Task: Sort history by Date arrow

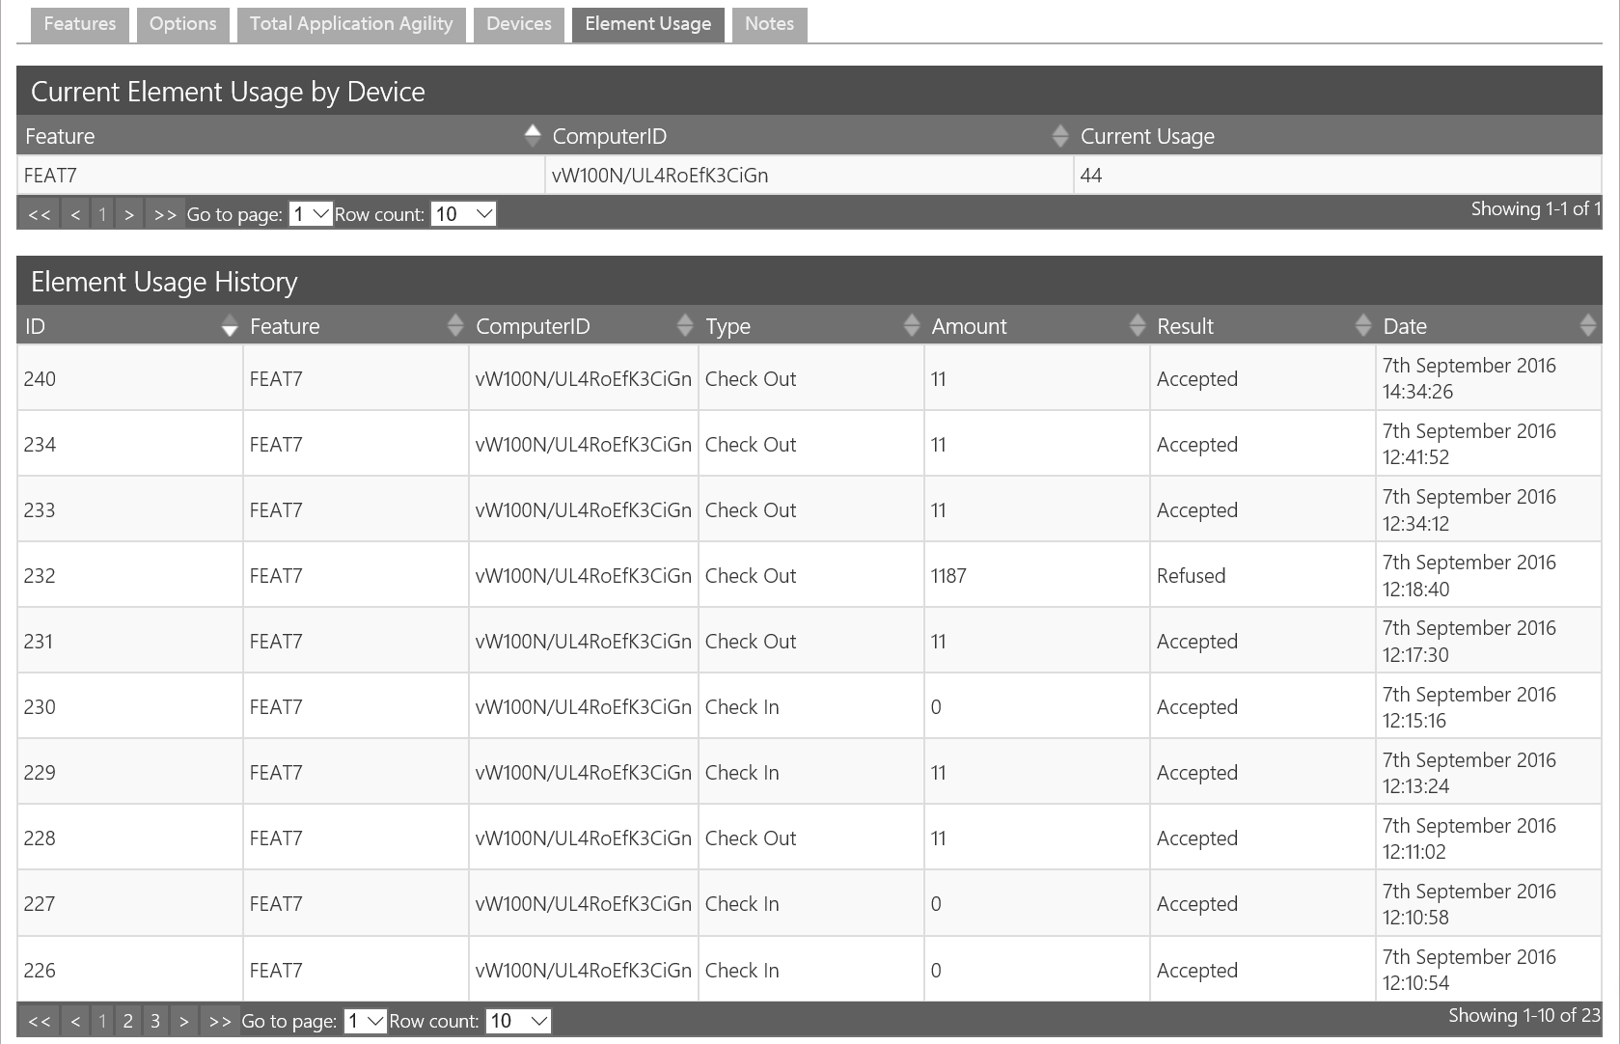Action: (x=1588, y=326)
